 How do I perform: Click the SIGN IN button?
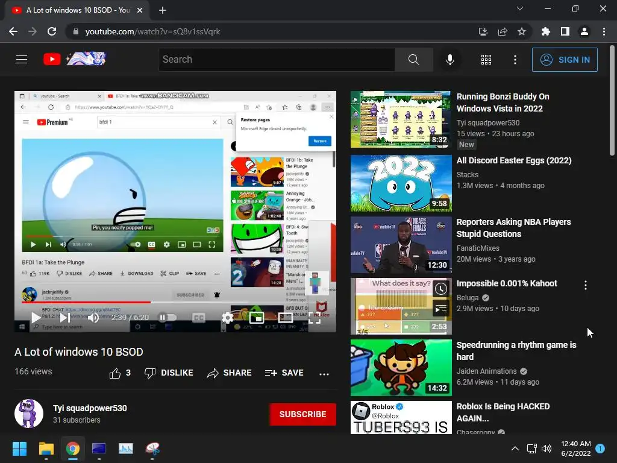565,60
